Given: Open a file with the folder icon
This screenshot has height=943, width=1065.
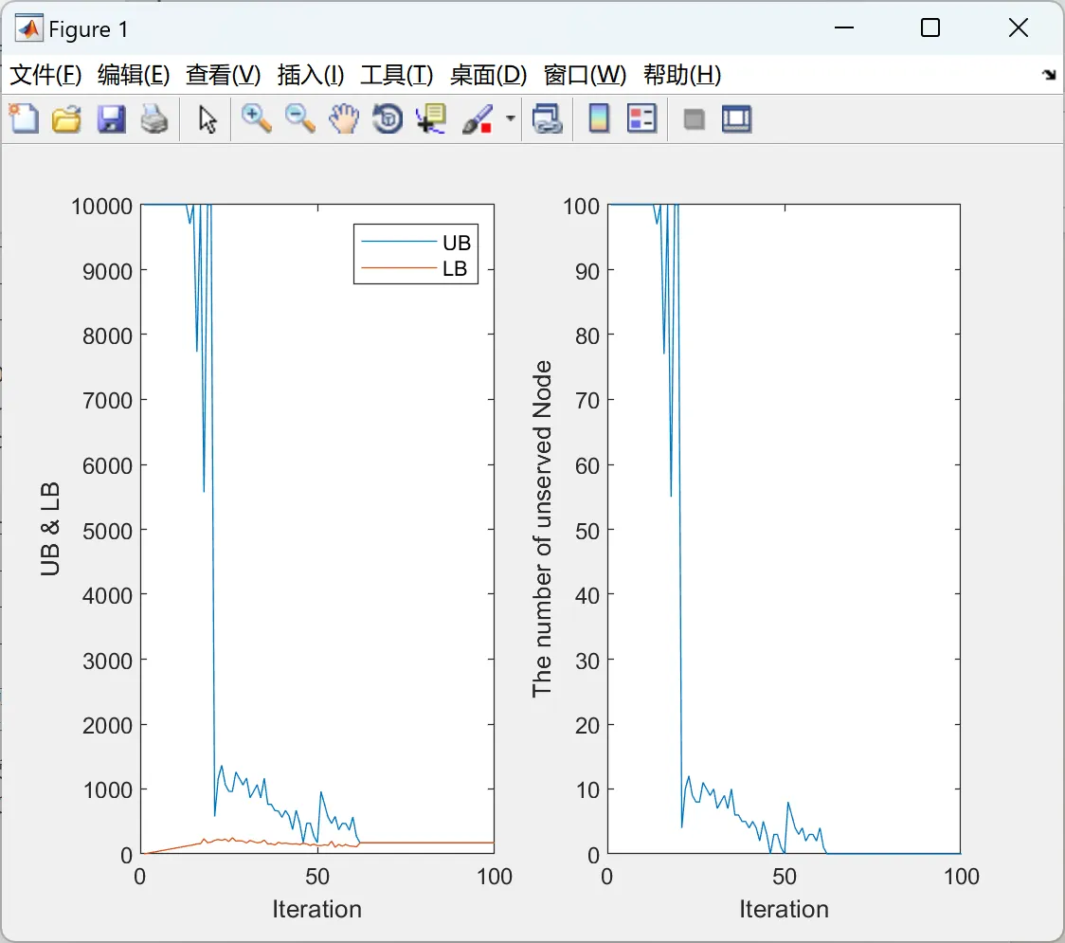Looking at the screenshot, I should tap(66, 118).
